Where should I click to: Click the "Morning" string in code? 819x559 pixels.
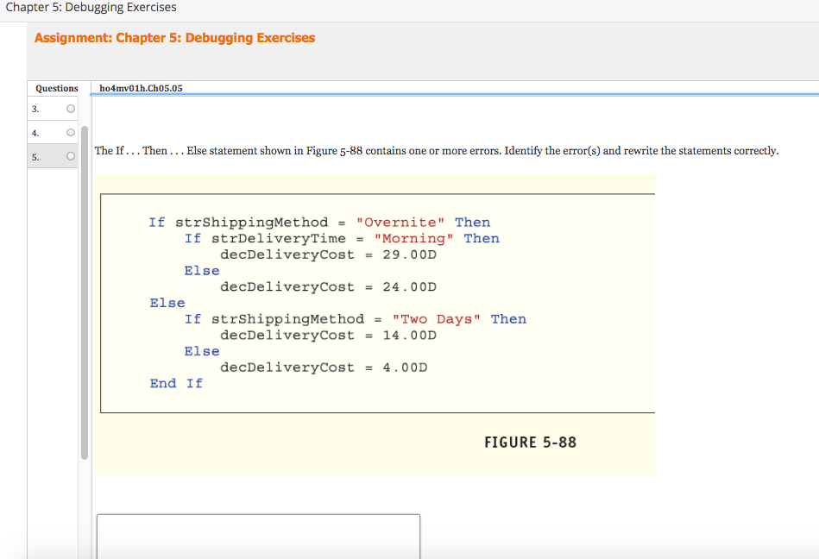point(413,239)
